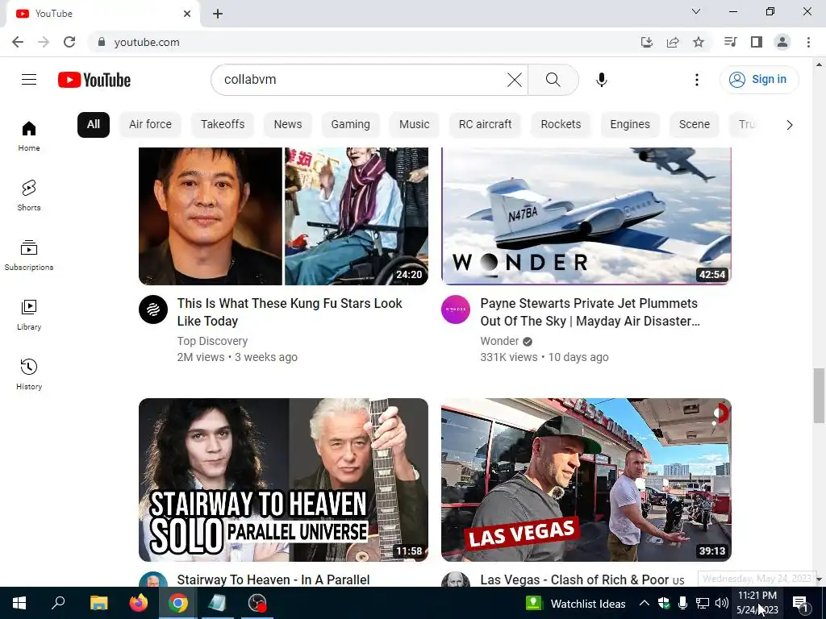This screenshot has height=619, width=826.
Task: Play Stairway to Heaven Solo thumbnail
Action: pyautogui.click(x=283, y=480)
